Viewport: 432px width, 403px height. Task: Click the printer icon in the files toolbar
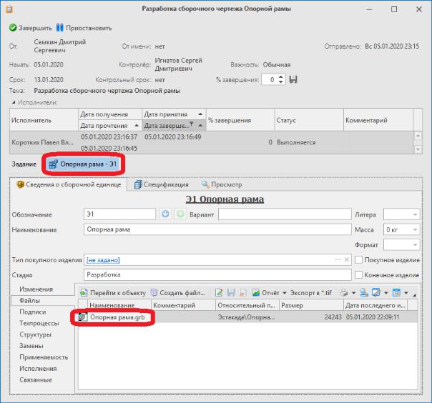[344, 293]
